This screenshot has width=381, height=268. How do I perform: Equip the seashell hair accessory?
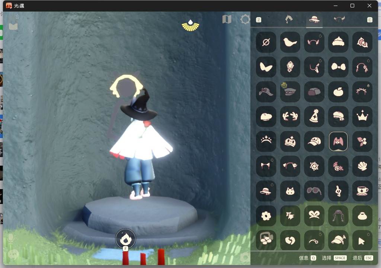(362, 166)
